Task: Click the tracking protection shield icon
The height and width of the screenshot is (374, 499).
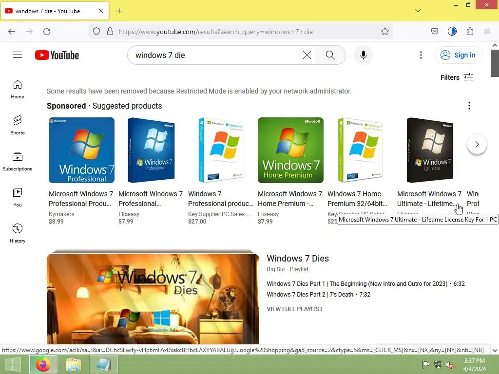Action: [x=96, y=32]
